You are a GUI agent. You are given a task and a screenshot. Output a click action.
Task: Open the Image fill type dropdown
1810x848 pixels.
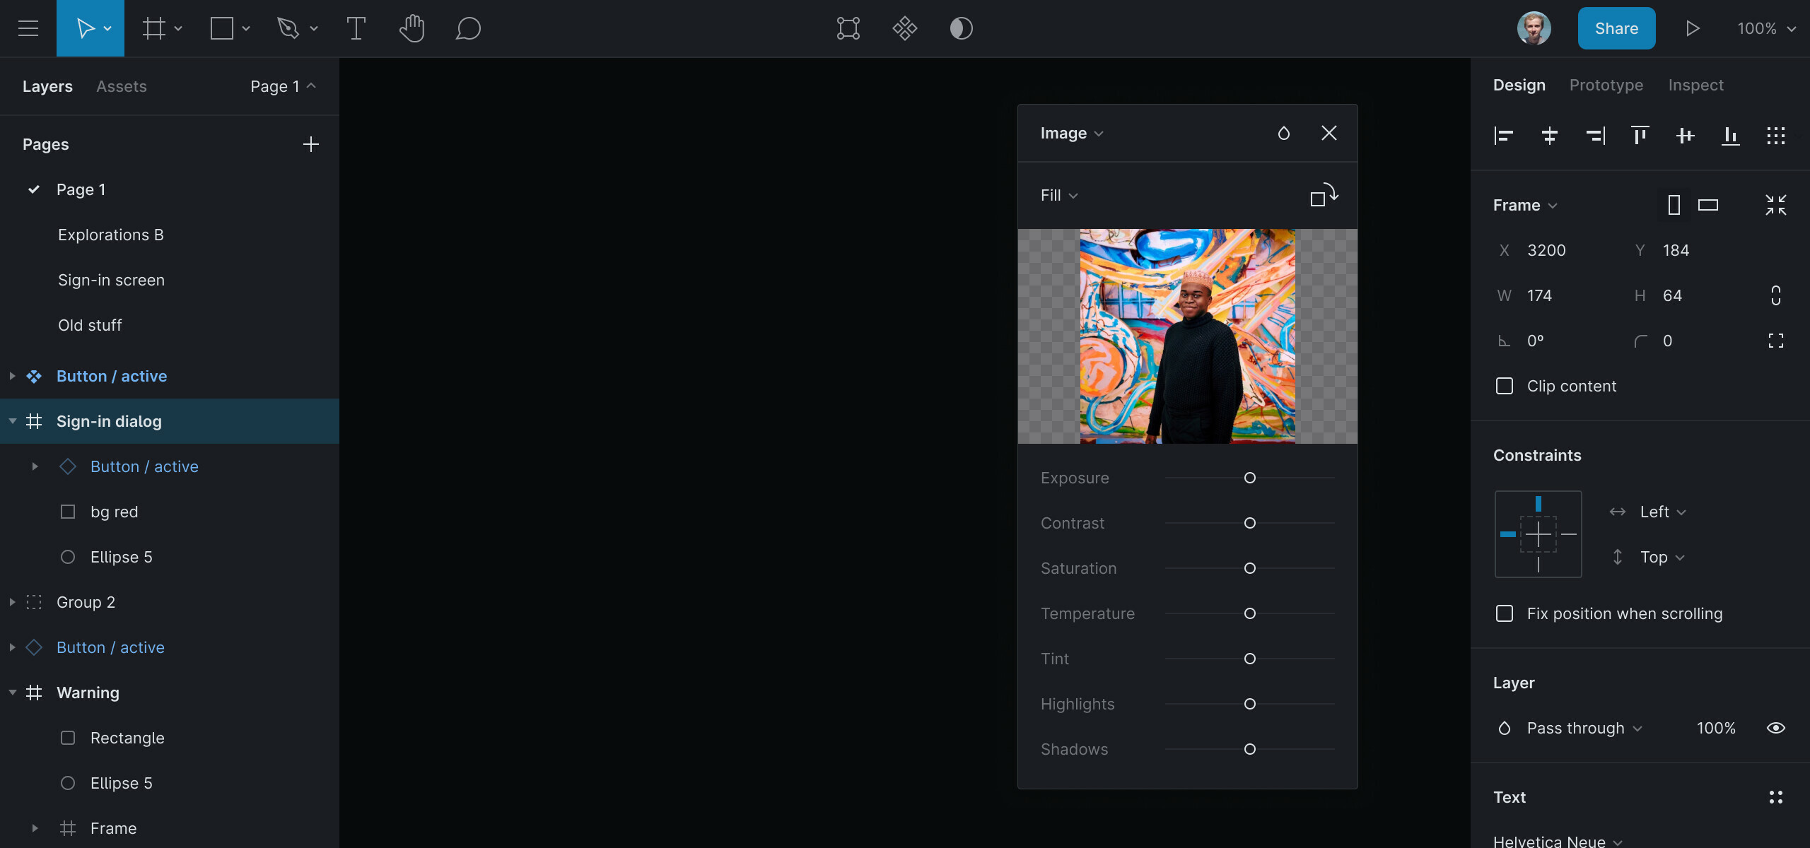pos(1072,133)
